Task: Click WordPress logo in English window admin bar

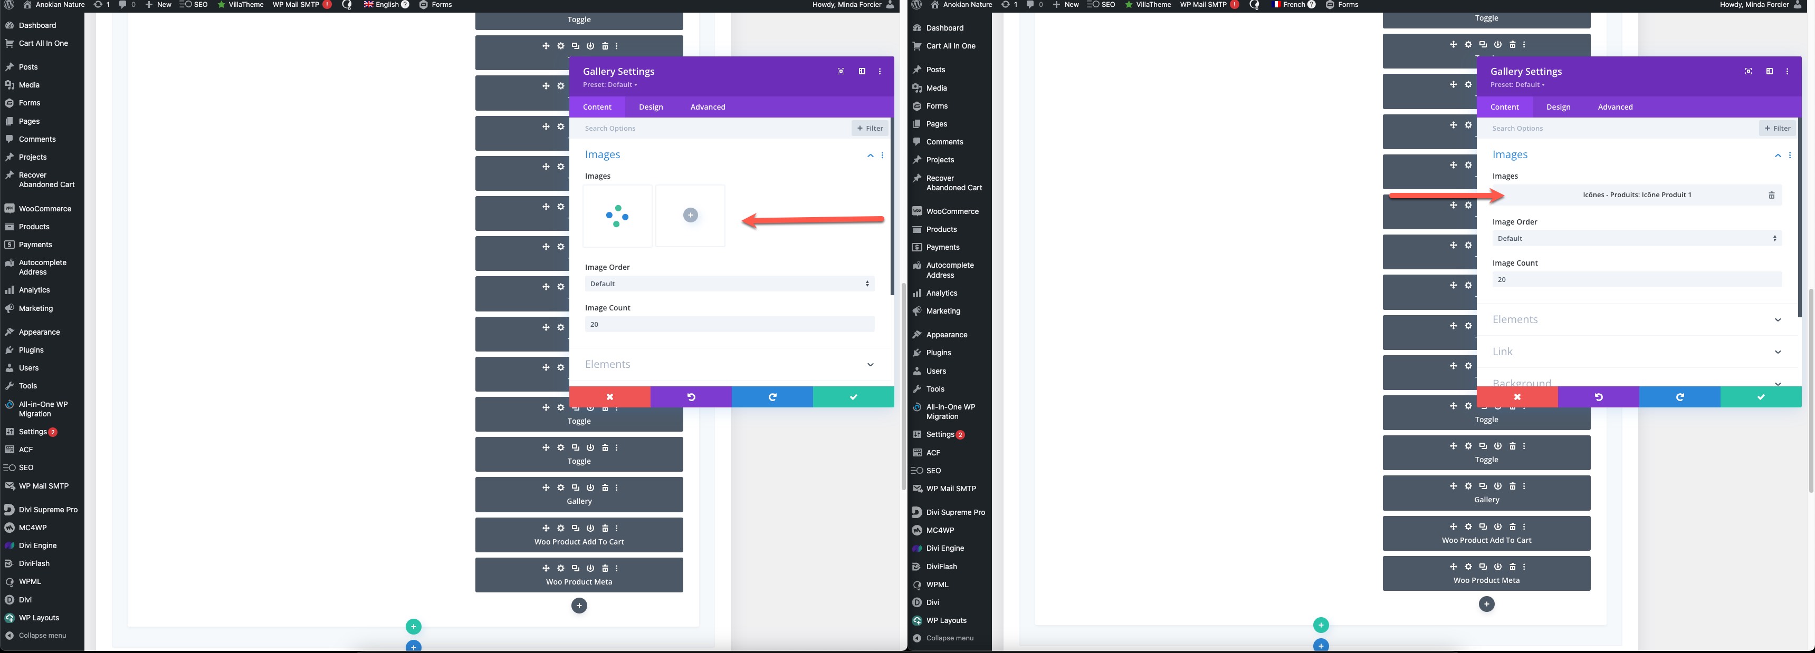Action: click(x=9, y=5)
